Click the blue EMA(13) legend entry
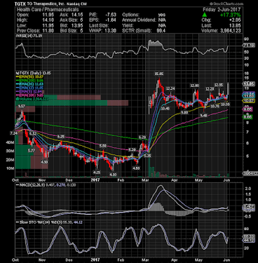This screenshot has width=258, height=263. pyautogui.click(x=30, y=88)
